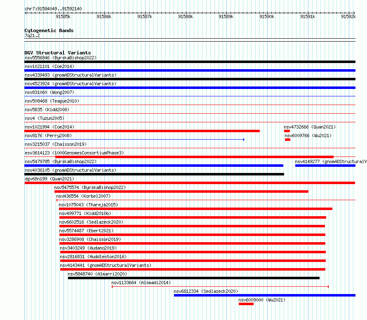This screenshot has width=367, height=320.
Task: Select nsv436554 (Korbel2007) variant label
Action: tap(83, 196)
